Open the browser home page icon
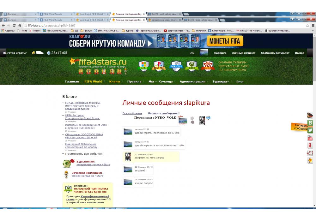 20,26
